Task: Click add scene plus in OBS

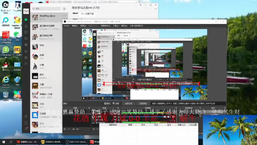Action: (65, 129)
